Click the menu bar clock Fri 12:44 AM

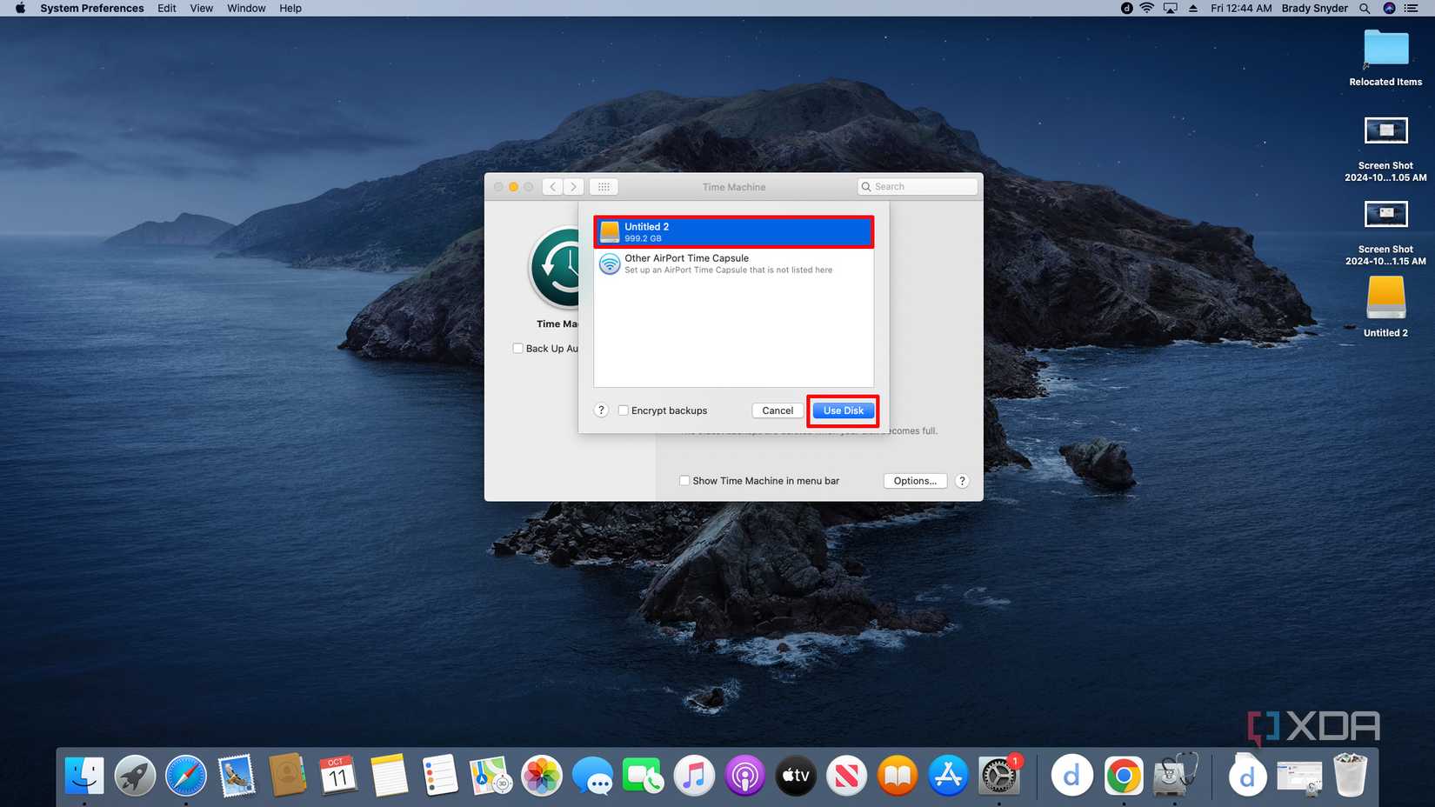1241,8
